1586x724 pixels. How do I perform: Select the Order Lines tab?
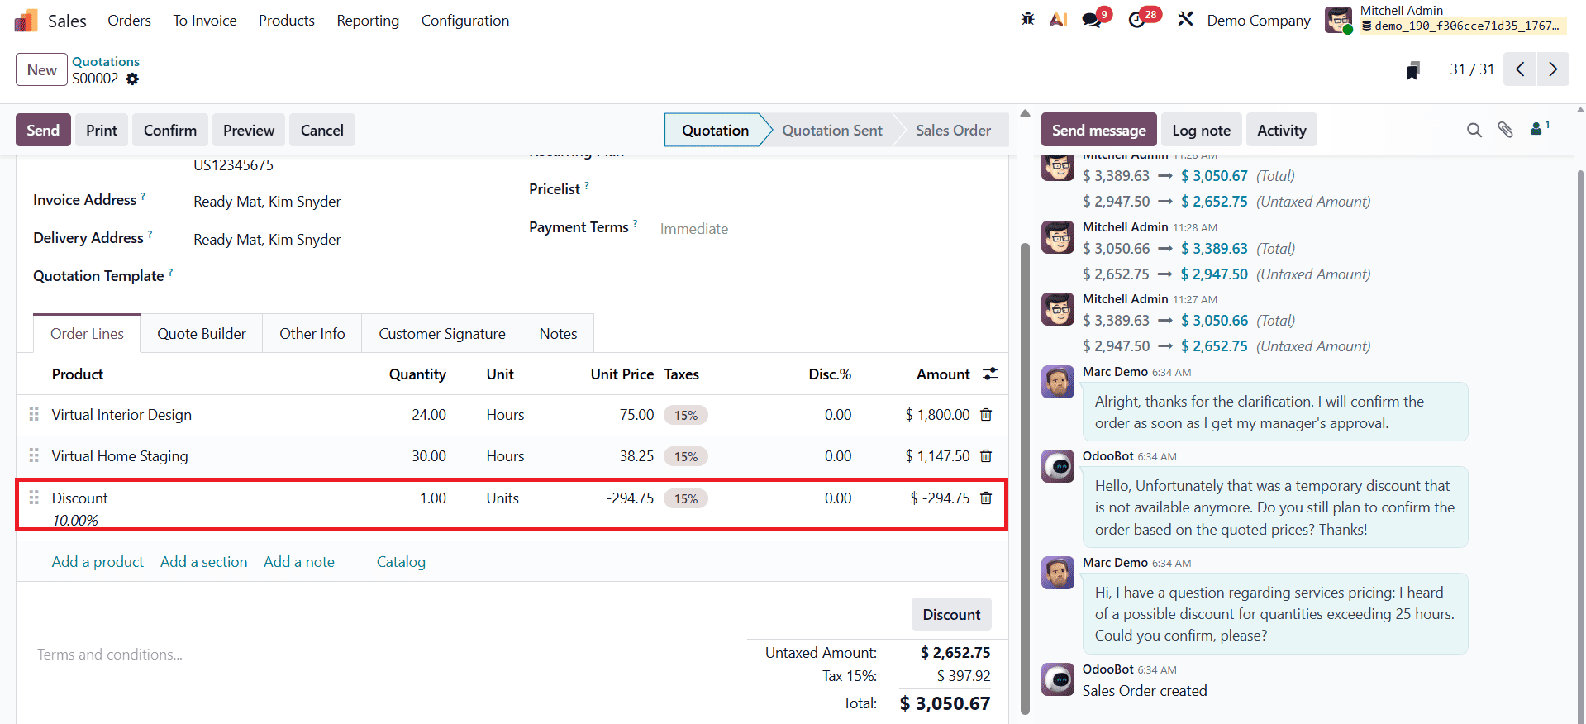pyautogui.click(x=87, y=334)
